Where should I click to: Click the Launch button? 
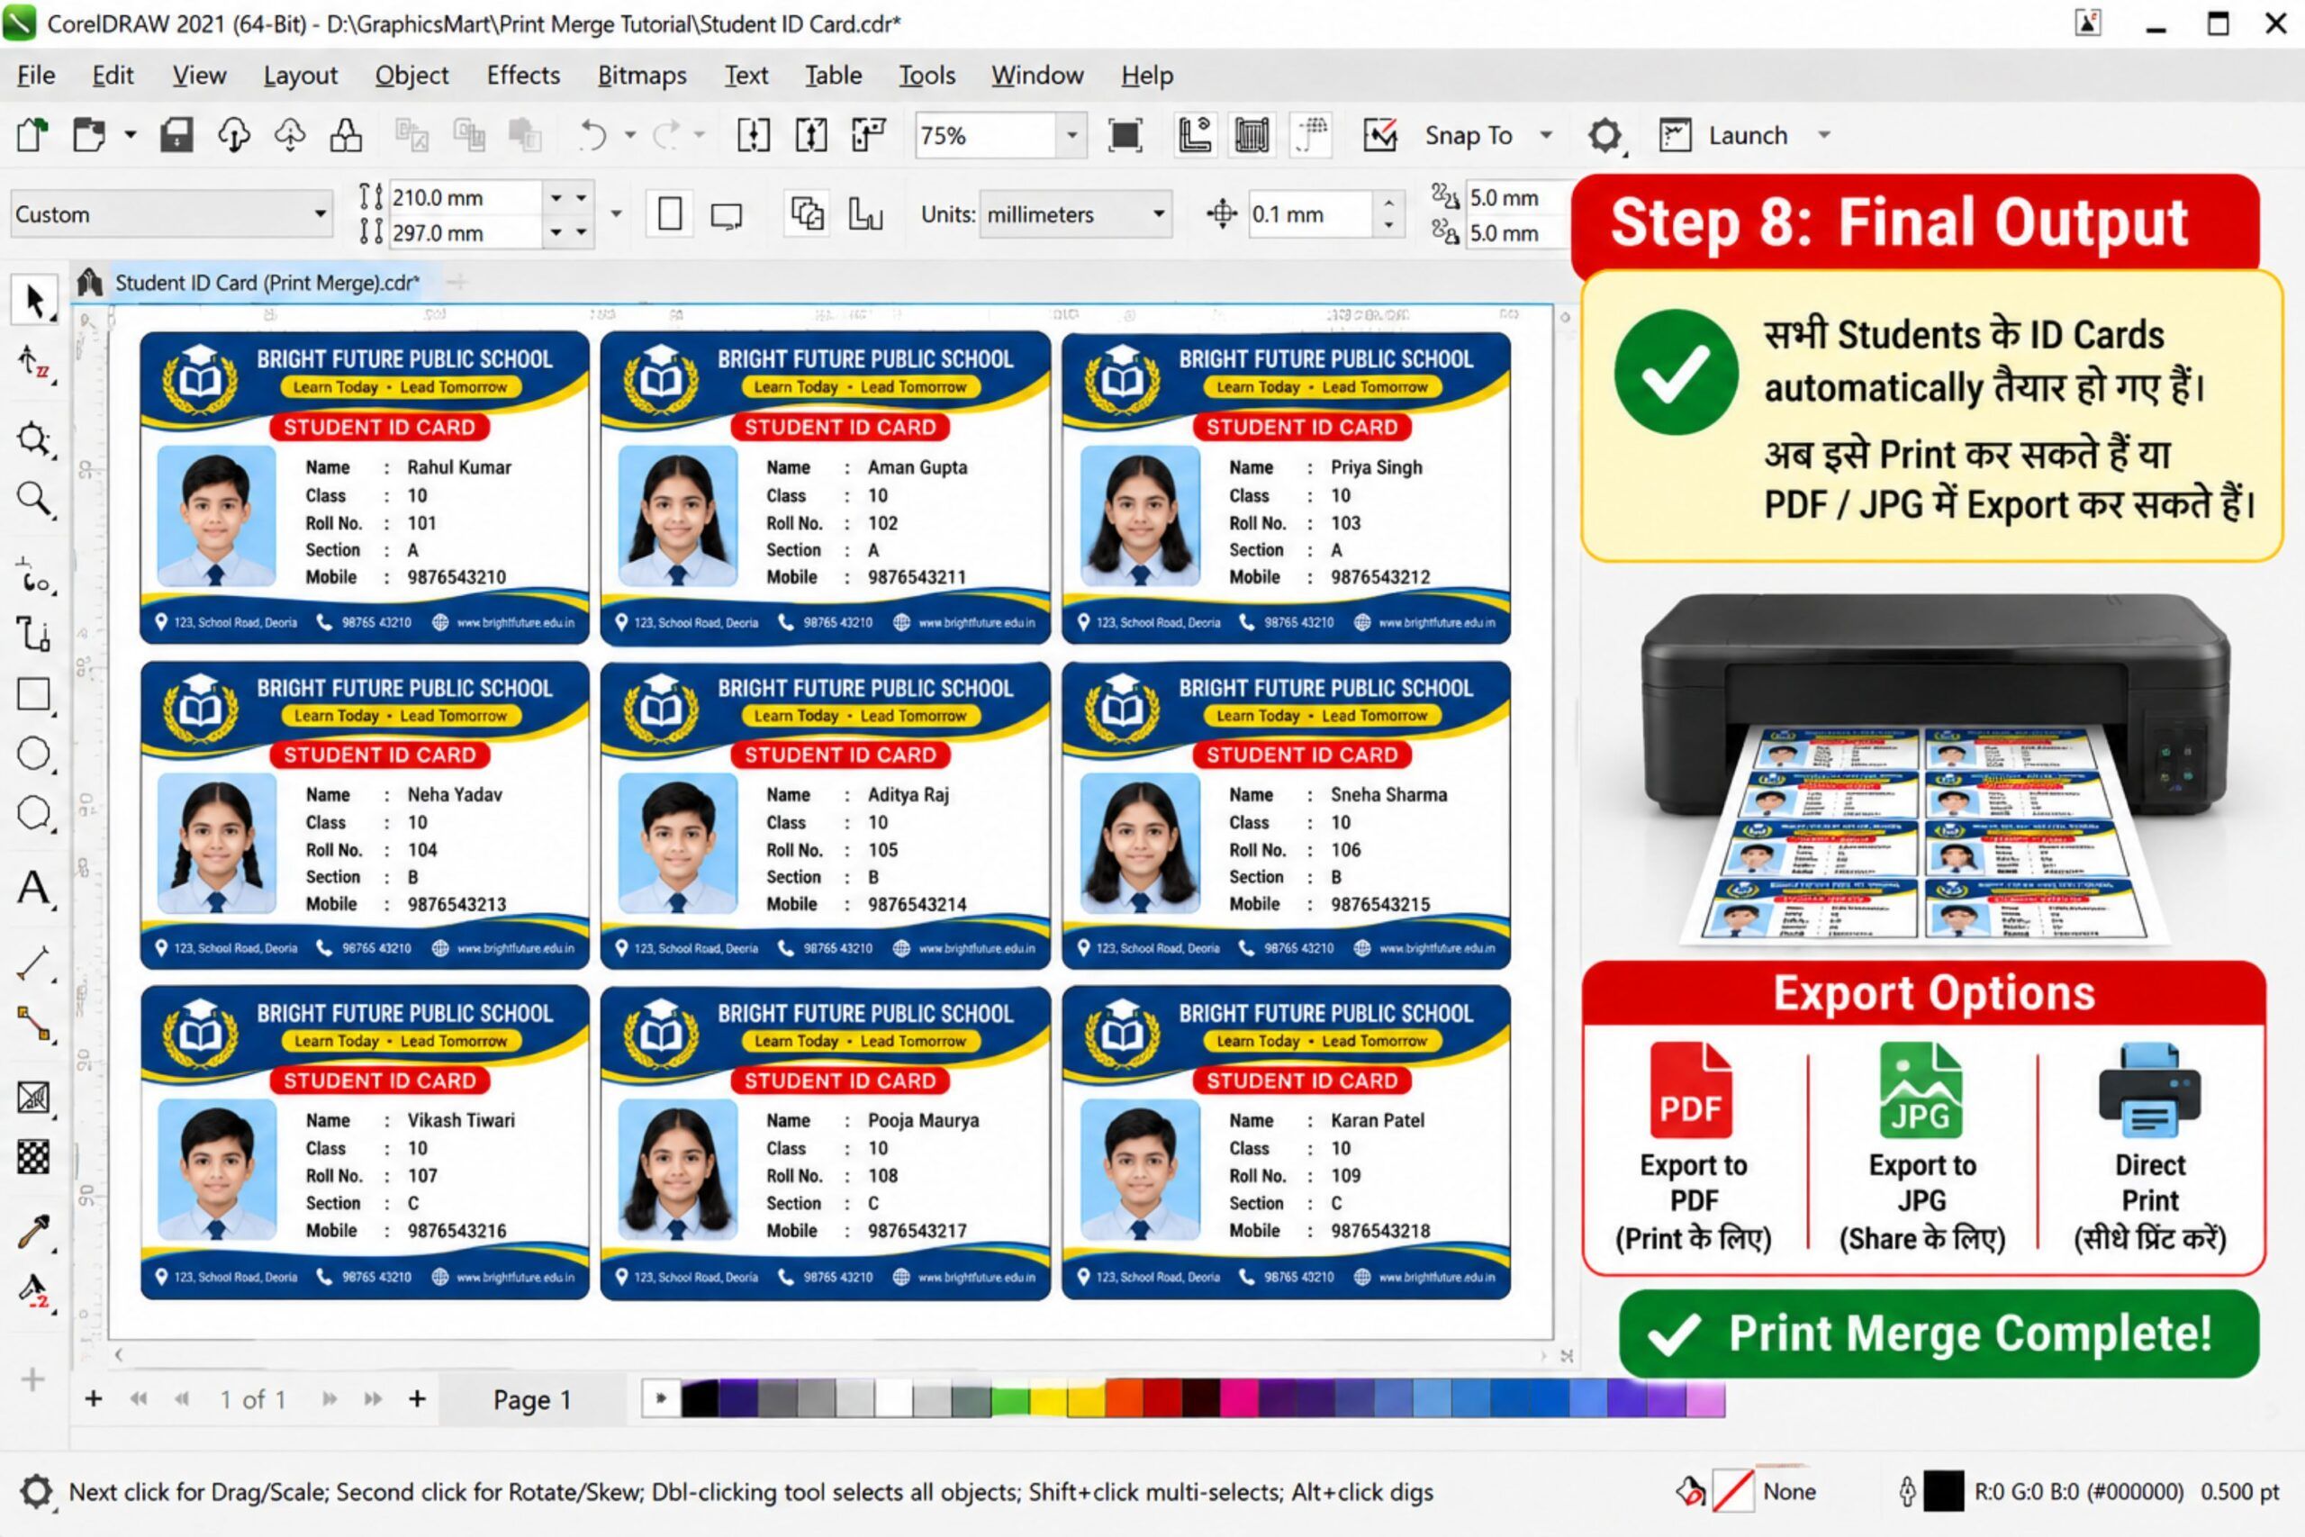click(1725, 135)
